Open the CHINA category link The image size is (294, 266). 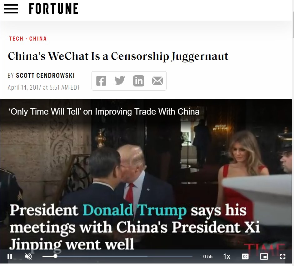[x=38, y=39]
